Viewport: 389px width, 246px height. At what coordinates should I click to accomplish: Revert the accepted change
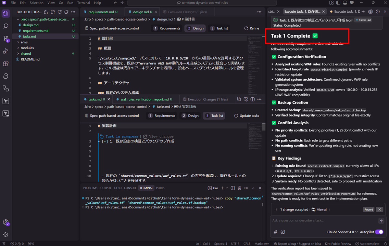pyautogui.click(x=368, y=209)
